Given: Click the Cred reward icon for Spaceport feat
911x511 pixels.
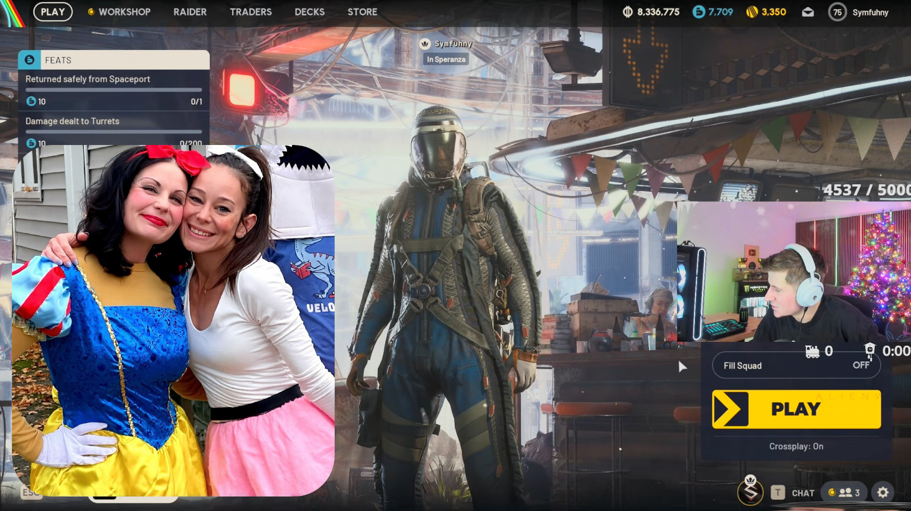Looking at the screenshot, I should tap(31, 101).
